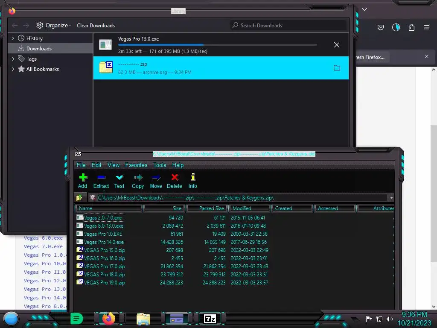Click the Search Downloads field
The image size is (437, 328).
pyautogui.click(x=288, y=25)
